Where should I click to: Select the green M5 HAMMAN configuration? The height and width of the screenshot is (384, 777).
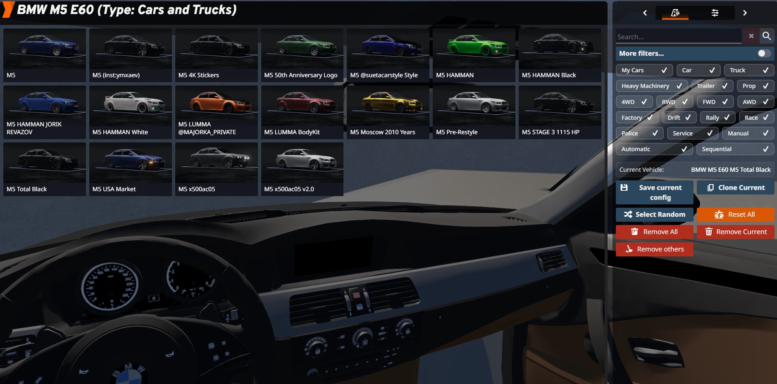[x=474, y=55]
